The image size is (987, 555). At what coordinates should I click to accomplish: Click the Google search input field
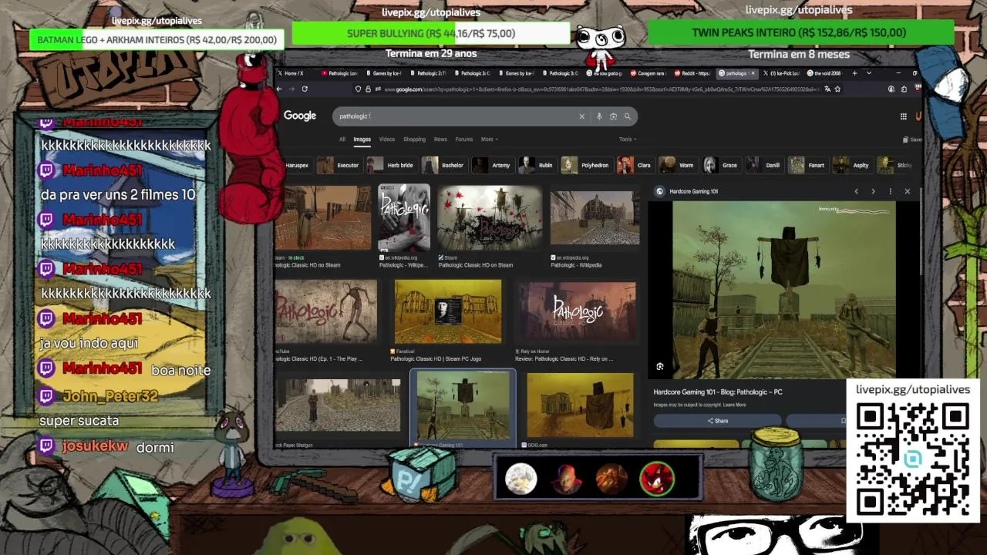455,116
